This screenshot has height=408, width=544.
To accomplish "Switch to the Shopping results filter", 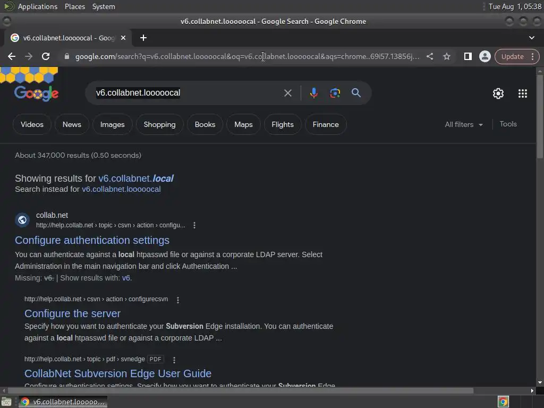I will pyautogui.click(x=159, y=124).
